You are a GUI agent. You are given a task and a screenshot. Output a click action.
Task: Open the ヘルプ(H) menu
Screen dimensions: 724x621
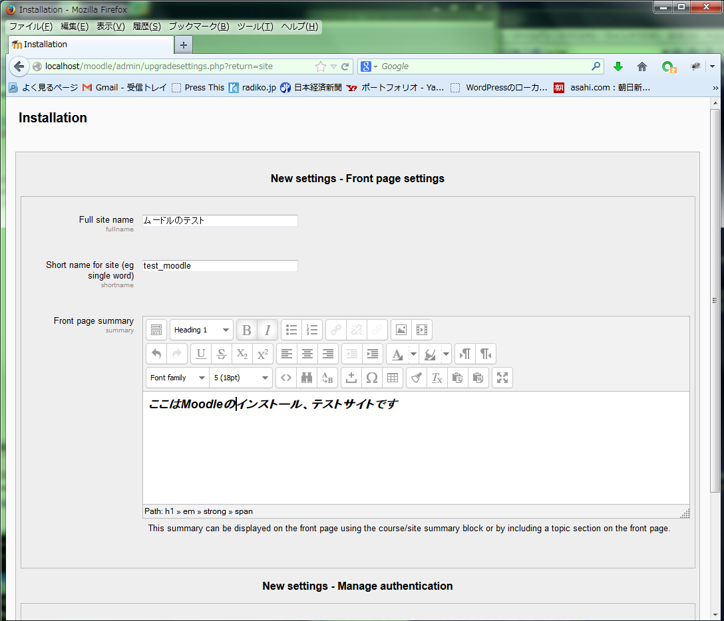pyautogui.click(x=299, y=27)
